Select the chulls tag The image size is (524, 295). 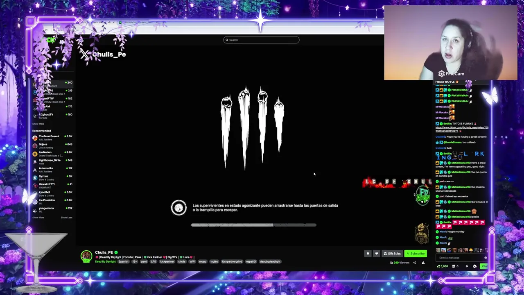182,261
